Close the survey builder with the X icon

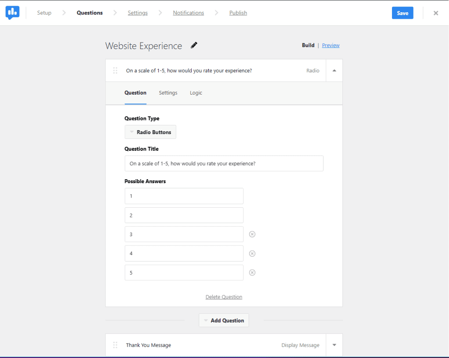coord(435,13)
